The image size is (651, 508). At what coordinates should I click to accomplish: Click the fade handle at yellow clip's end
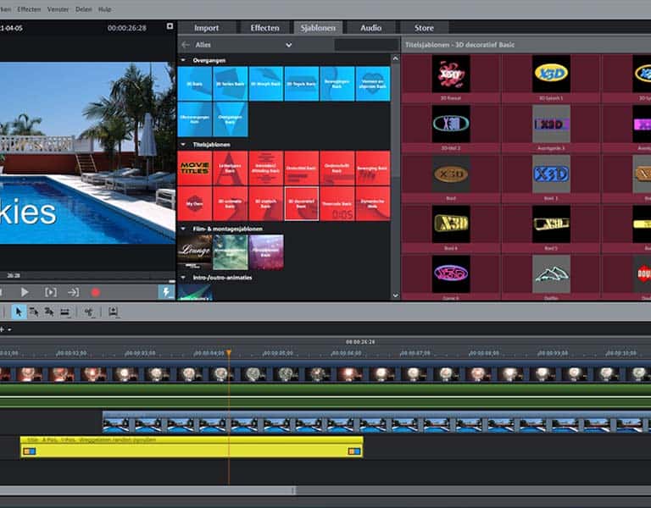tap(354, 450)
